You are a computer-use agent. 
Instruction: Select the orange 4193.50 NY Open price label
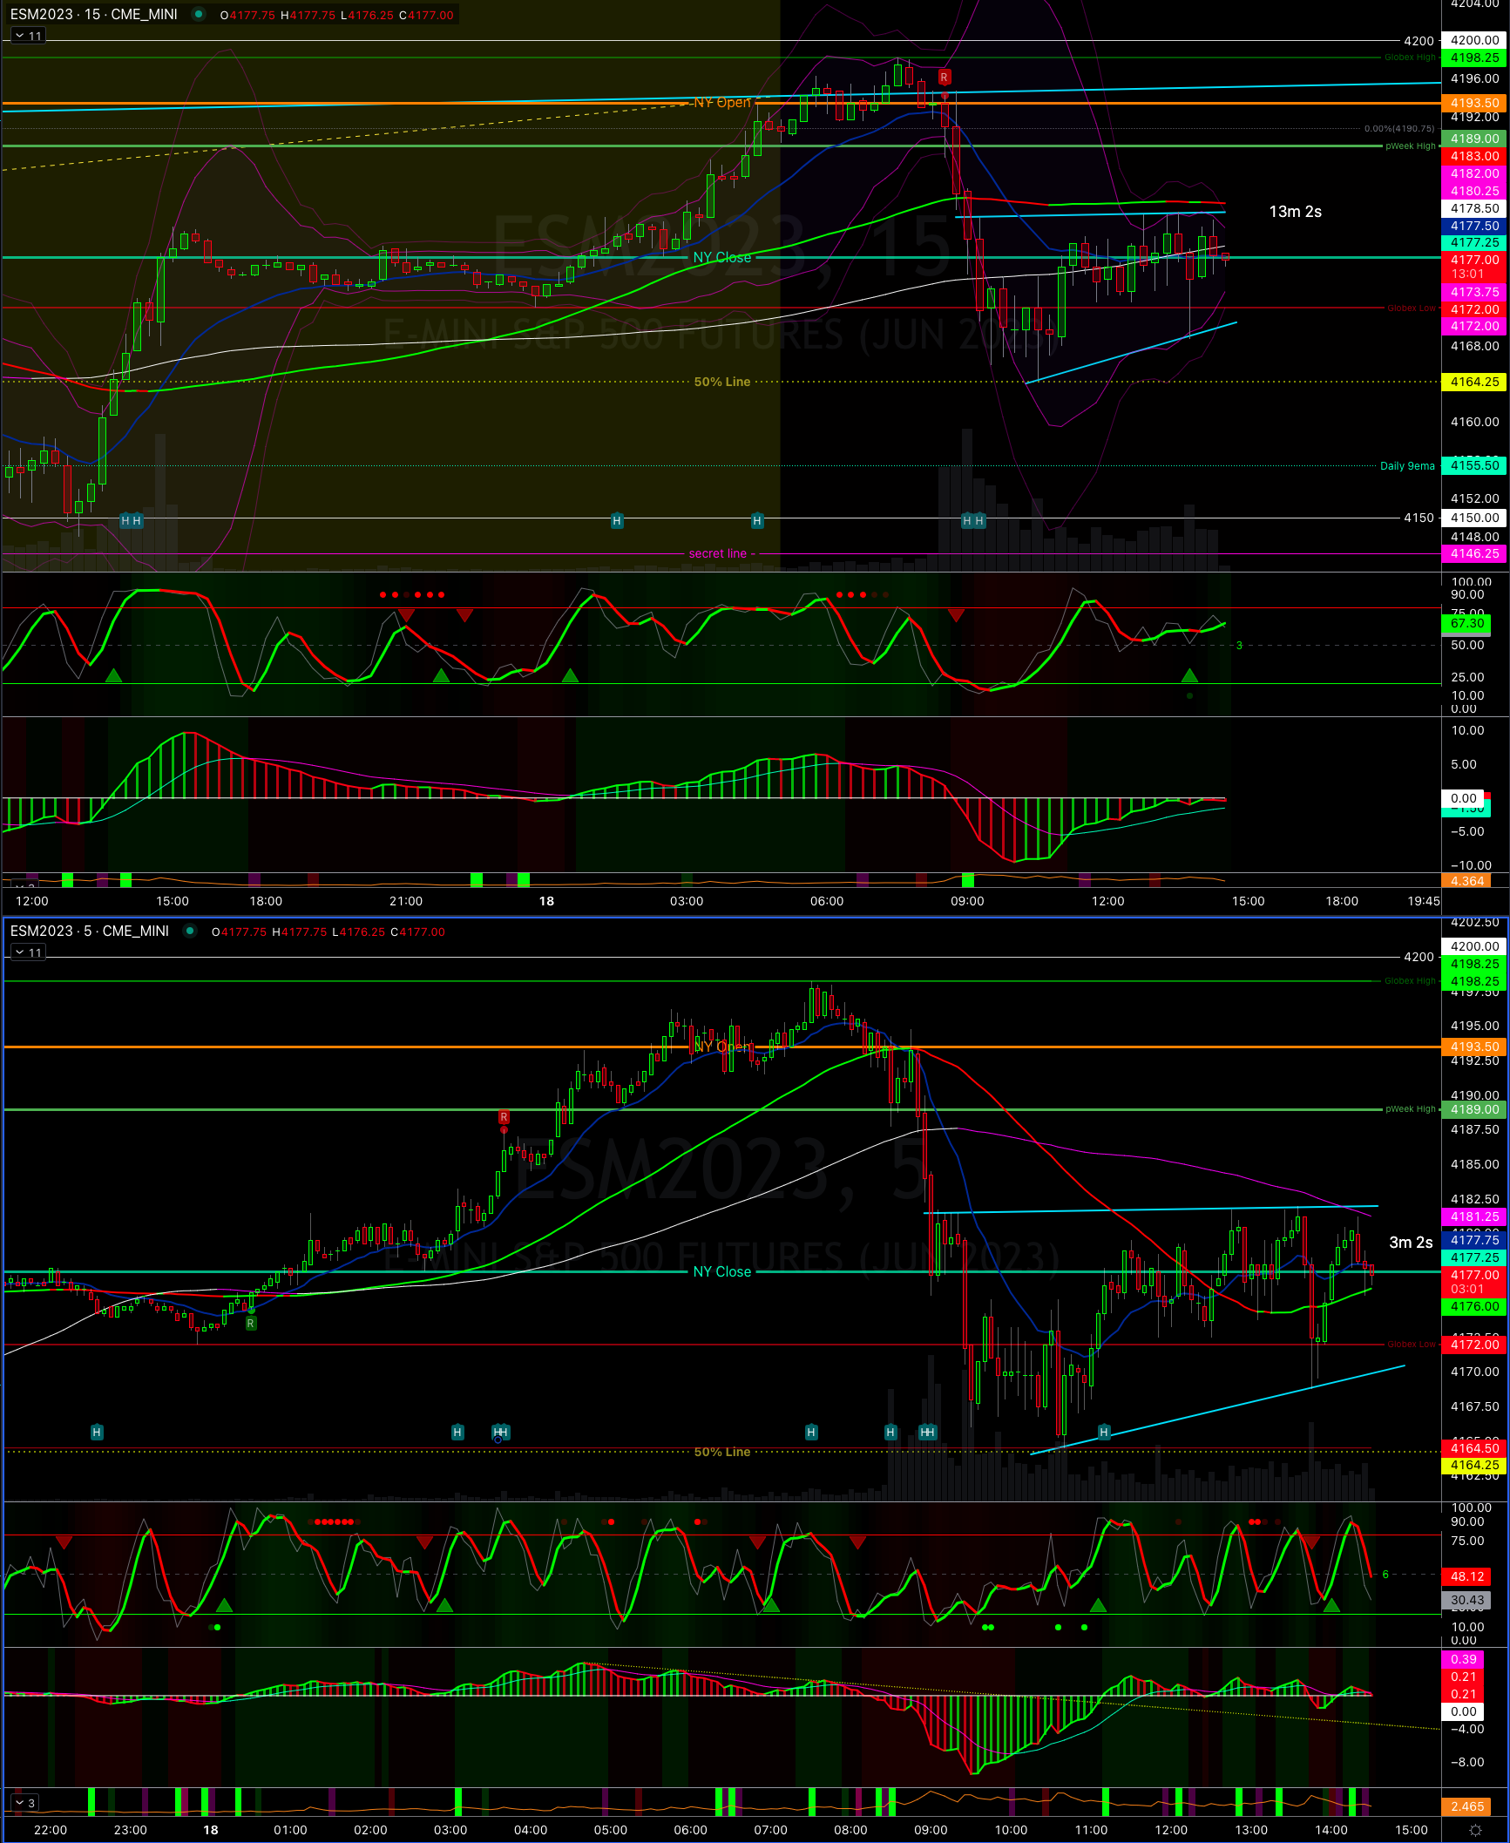click(x=1474, y=103)
